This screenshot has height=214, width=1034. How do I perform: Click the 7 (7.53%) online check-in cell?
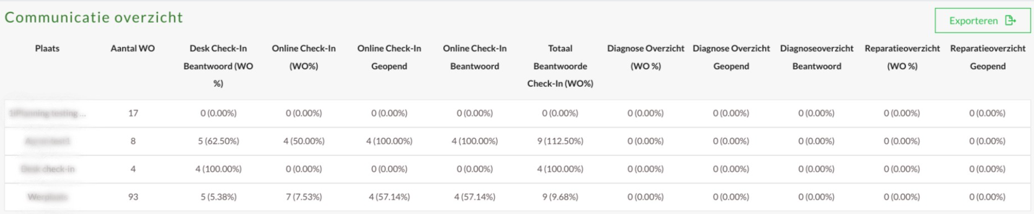point(304,197)
